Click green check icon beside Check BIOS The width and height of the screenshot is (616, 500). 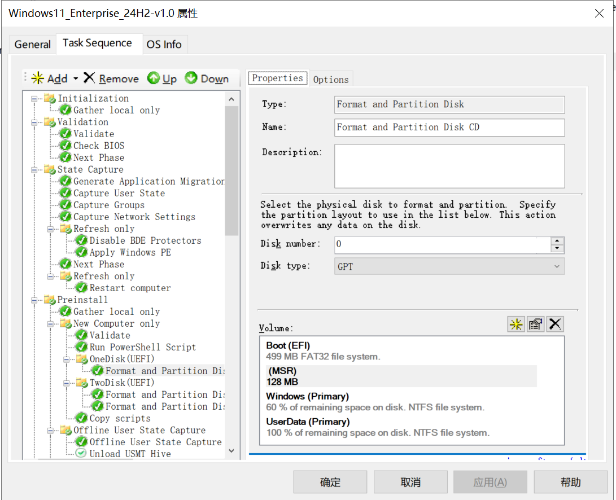[x=65, y=146]
